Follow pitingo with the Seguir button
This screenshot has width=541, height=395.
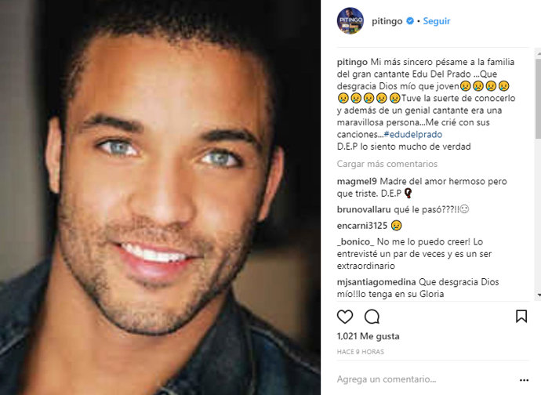(x=437, y=21)
